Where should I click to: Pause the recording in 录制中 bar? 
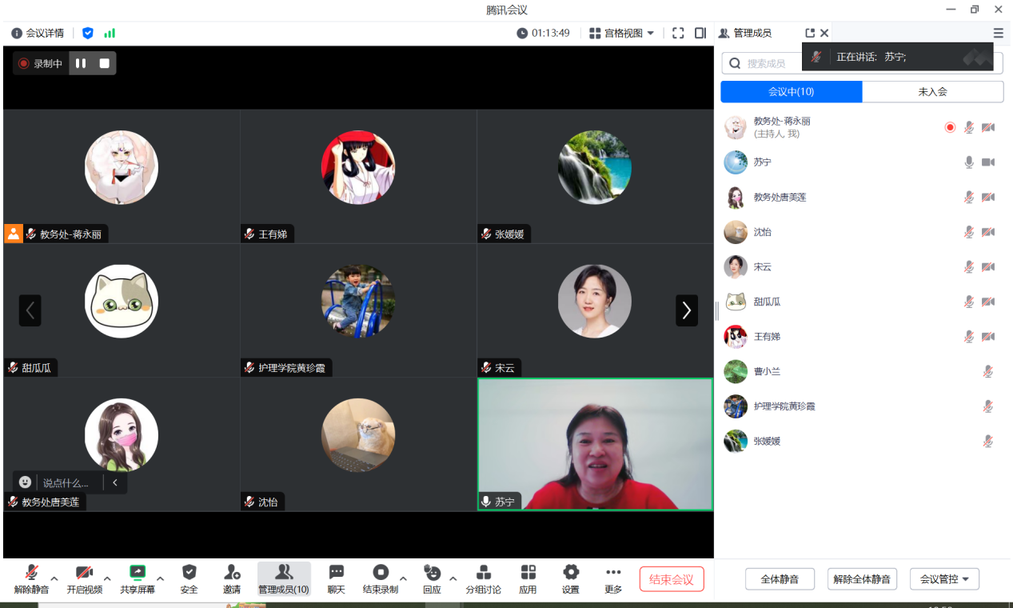point(81,63)
